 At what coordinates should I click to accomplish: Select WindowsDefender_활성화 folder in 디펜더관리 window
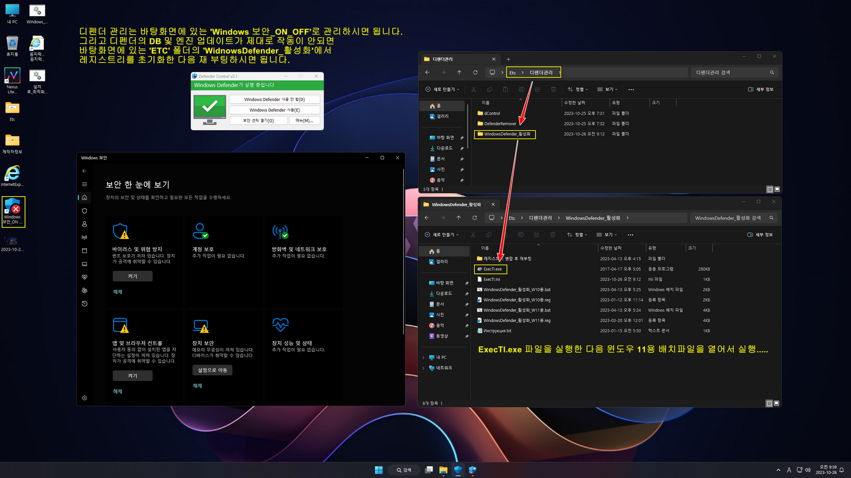click(x=505, y=134)
